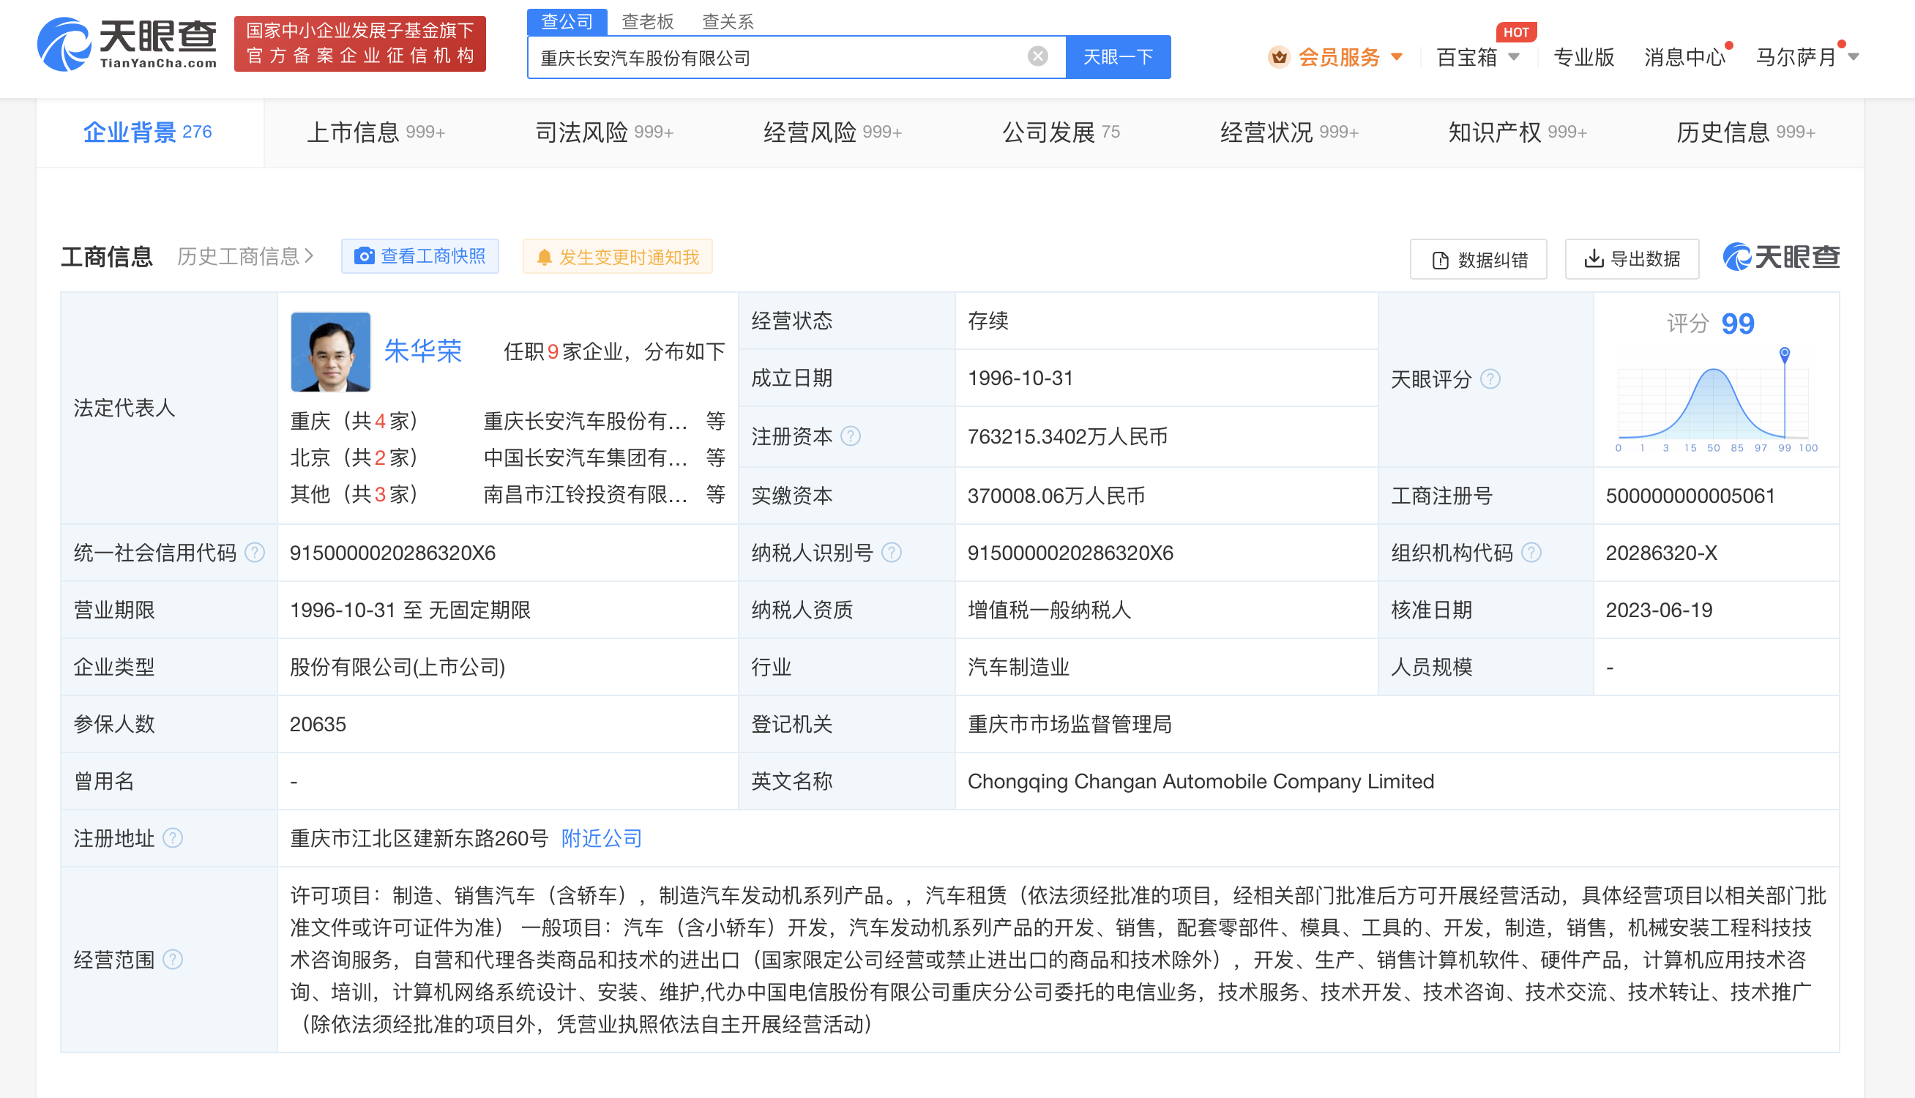1915x1098 pixels.
Task: Click help icon beside 注册资本
Action: [x=851, y=436]
